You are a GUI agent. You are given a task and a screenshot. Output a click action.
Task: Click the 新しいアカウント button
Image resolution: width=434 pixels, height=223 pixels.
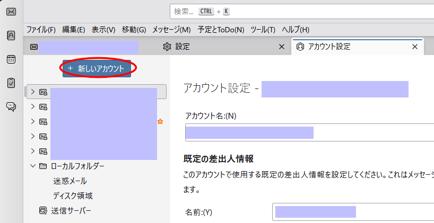(97, 68)
